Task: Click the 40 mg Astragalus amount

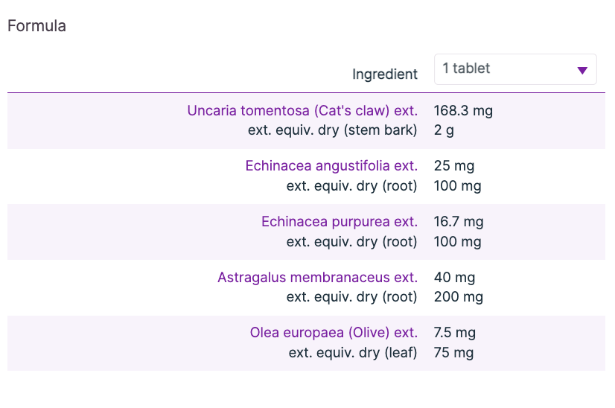Action: click(454, 278)
